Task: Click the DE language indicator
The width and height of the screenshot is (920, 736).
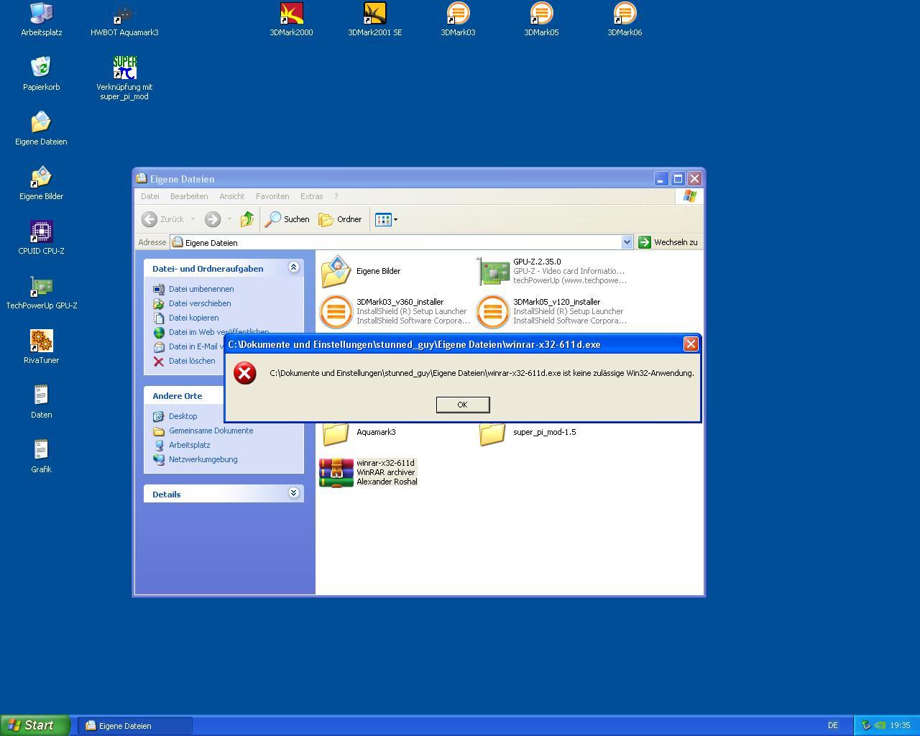Action: tap(832, 726)
